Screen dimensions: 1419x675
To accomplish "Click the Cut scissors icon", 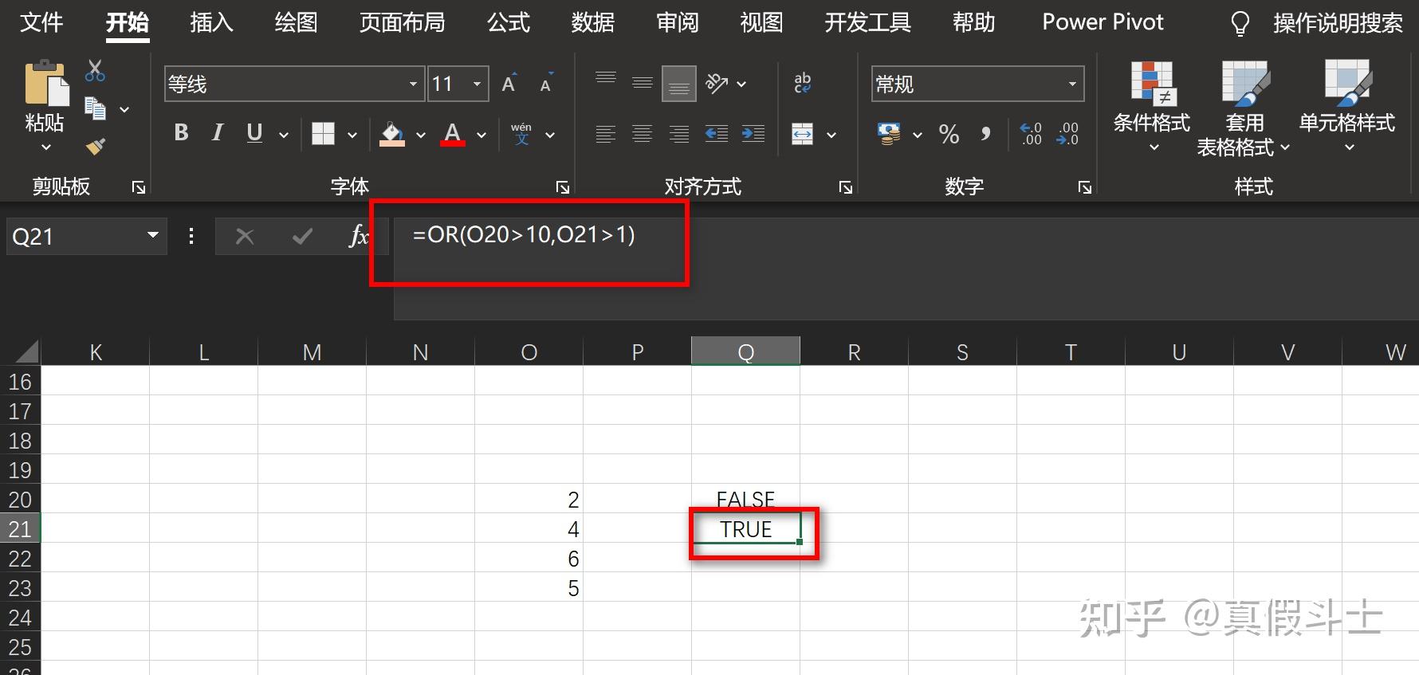I will 95,71.
